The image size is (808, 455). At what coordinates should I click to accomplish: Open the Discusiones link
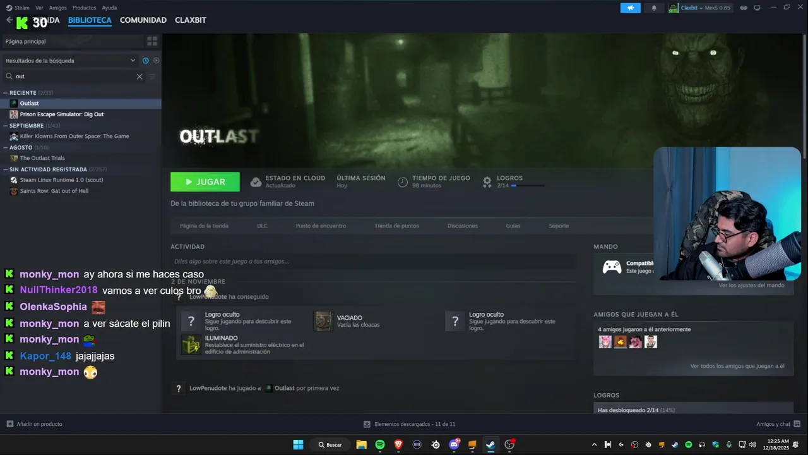(x=463, y=226)
